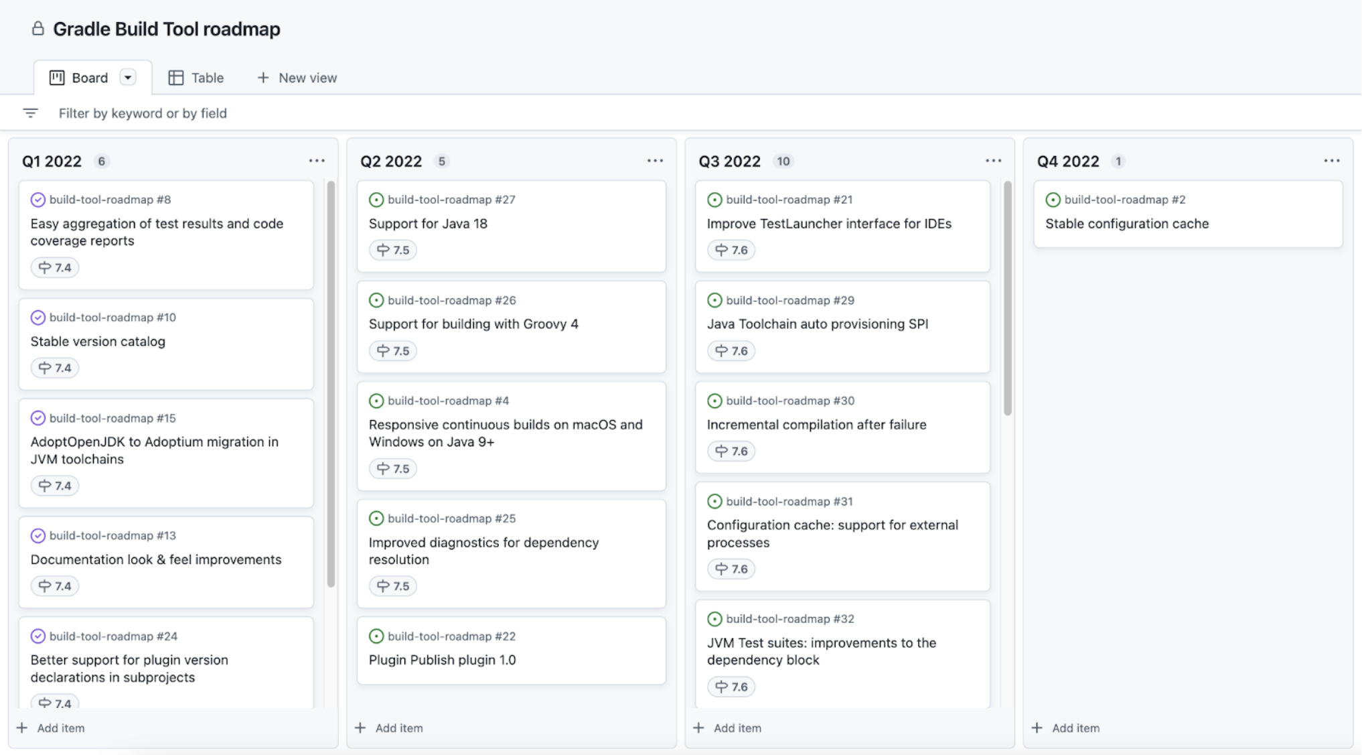Click milestone 7.6 label on issue #21
1362x755 pixels.
(x=731, y=250)
